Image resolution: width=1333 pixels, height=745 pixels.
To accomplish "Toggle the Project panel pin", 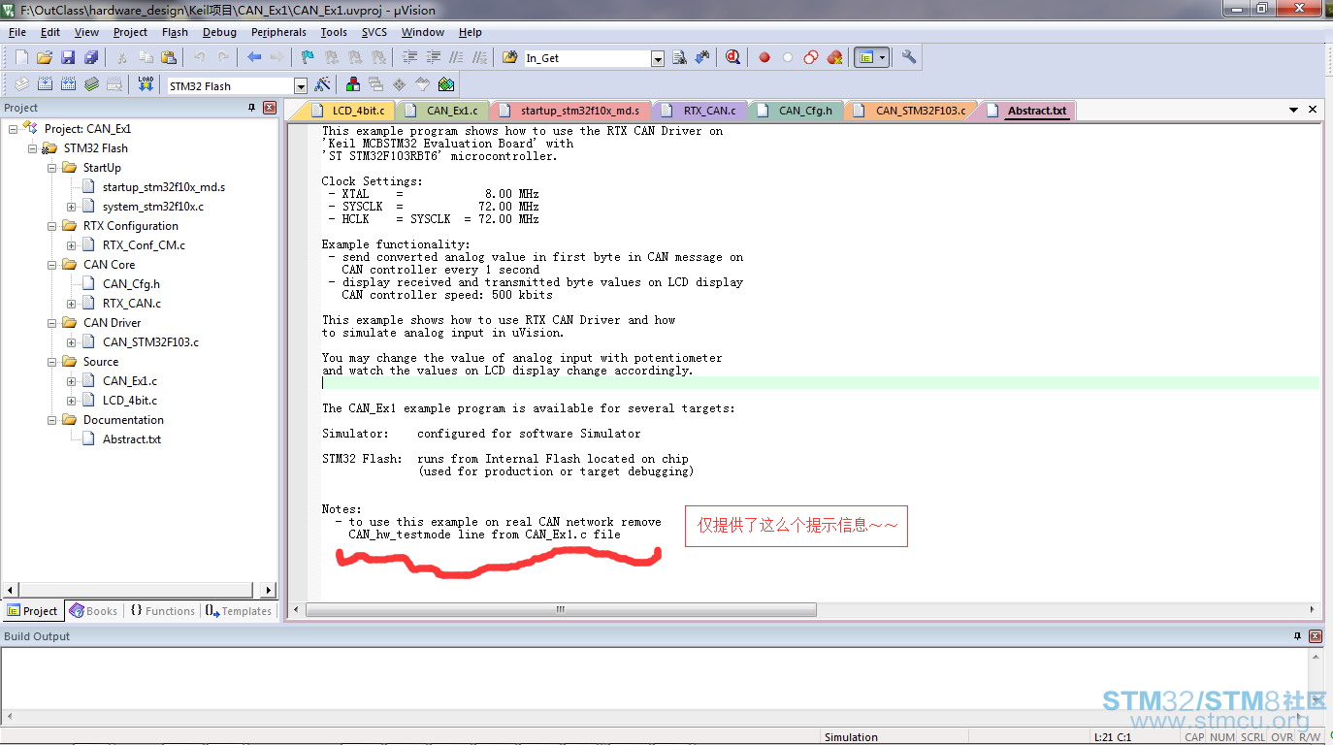I will point(252,108).
